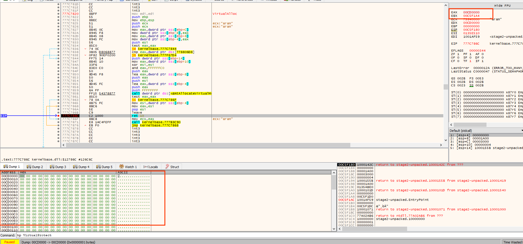Click the breakpoint bullet beside address 777C7820
Viewport: 523px width, 244px height.
59,14
